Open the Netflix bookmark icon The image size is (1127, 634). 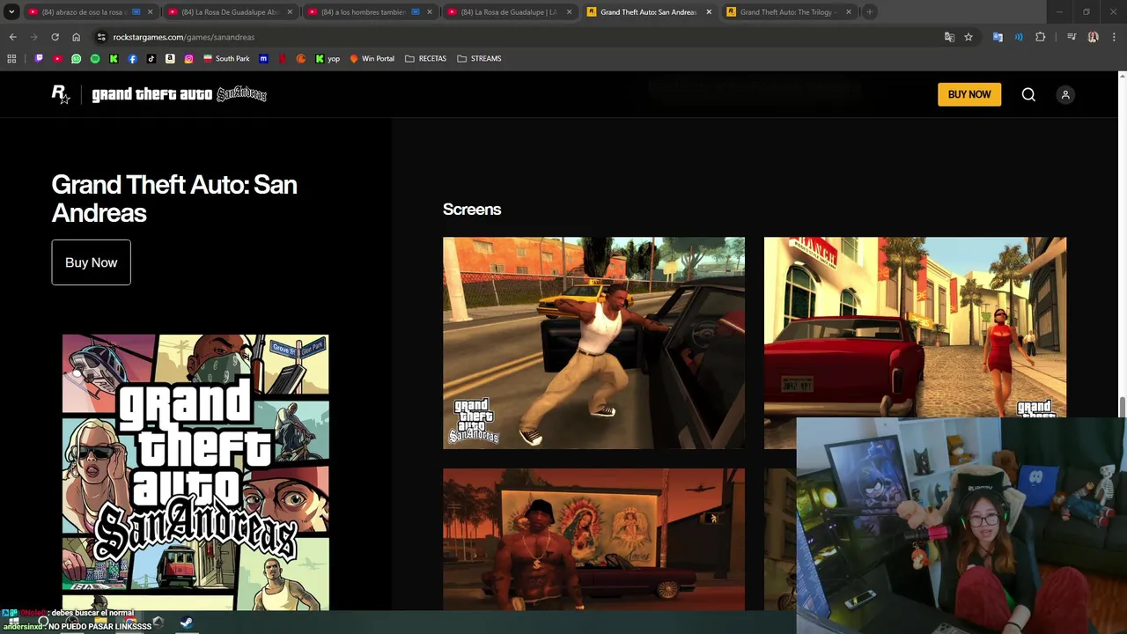point(282,59)
